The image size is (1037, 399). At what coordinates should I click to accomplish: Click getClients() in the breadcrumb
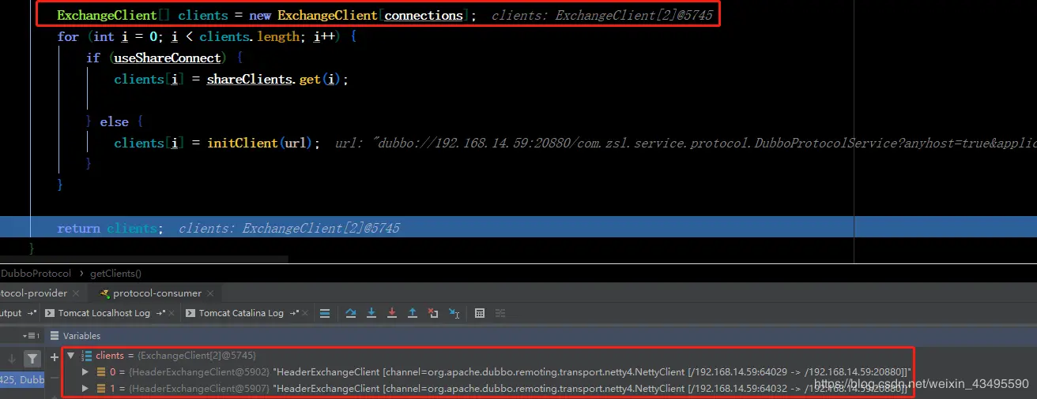[115, 274]
